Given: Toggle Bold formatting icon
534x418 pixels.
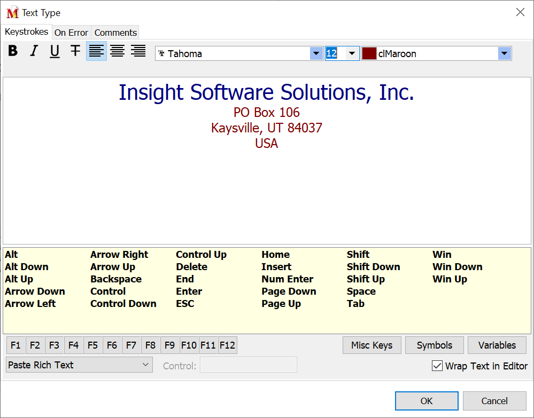Looking at the screenshot, I should pyautogui.click(x=13, y=51).
